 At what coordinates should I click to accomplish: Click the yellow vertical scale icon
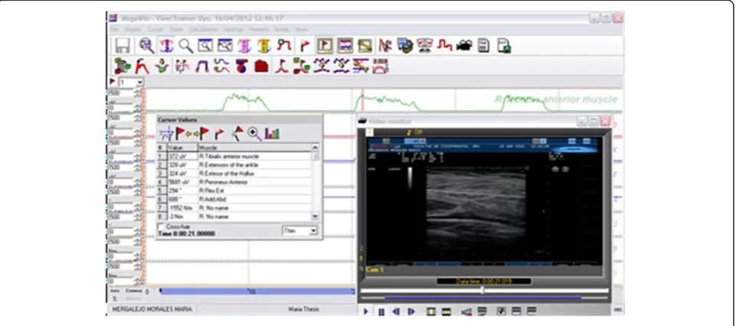(264, 45)
